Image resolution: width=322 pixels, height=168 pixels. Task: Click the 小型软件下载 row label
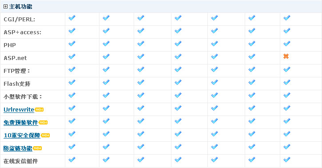(x=23, y=96)
